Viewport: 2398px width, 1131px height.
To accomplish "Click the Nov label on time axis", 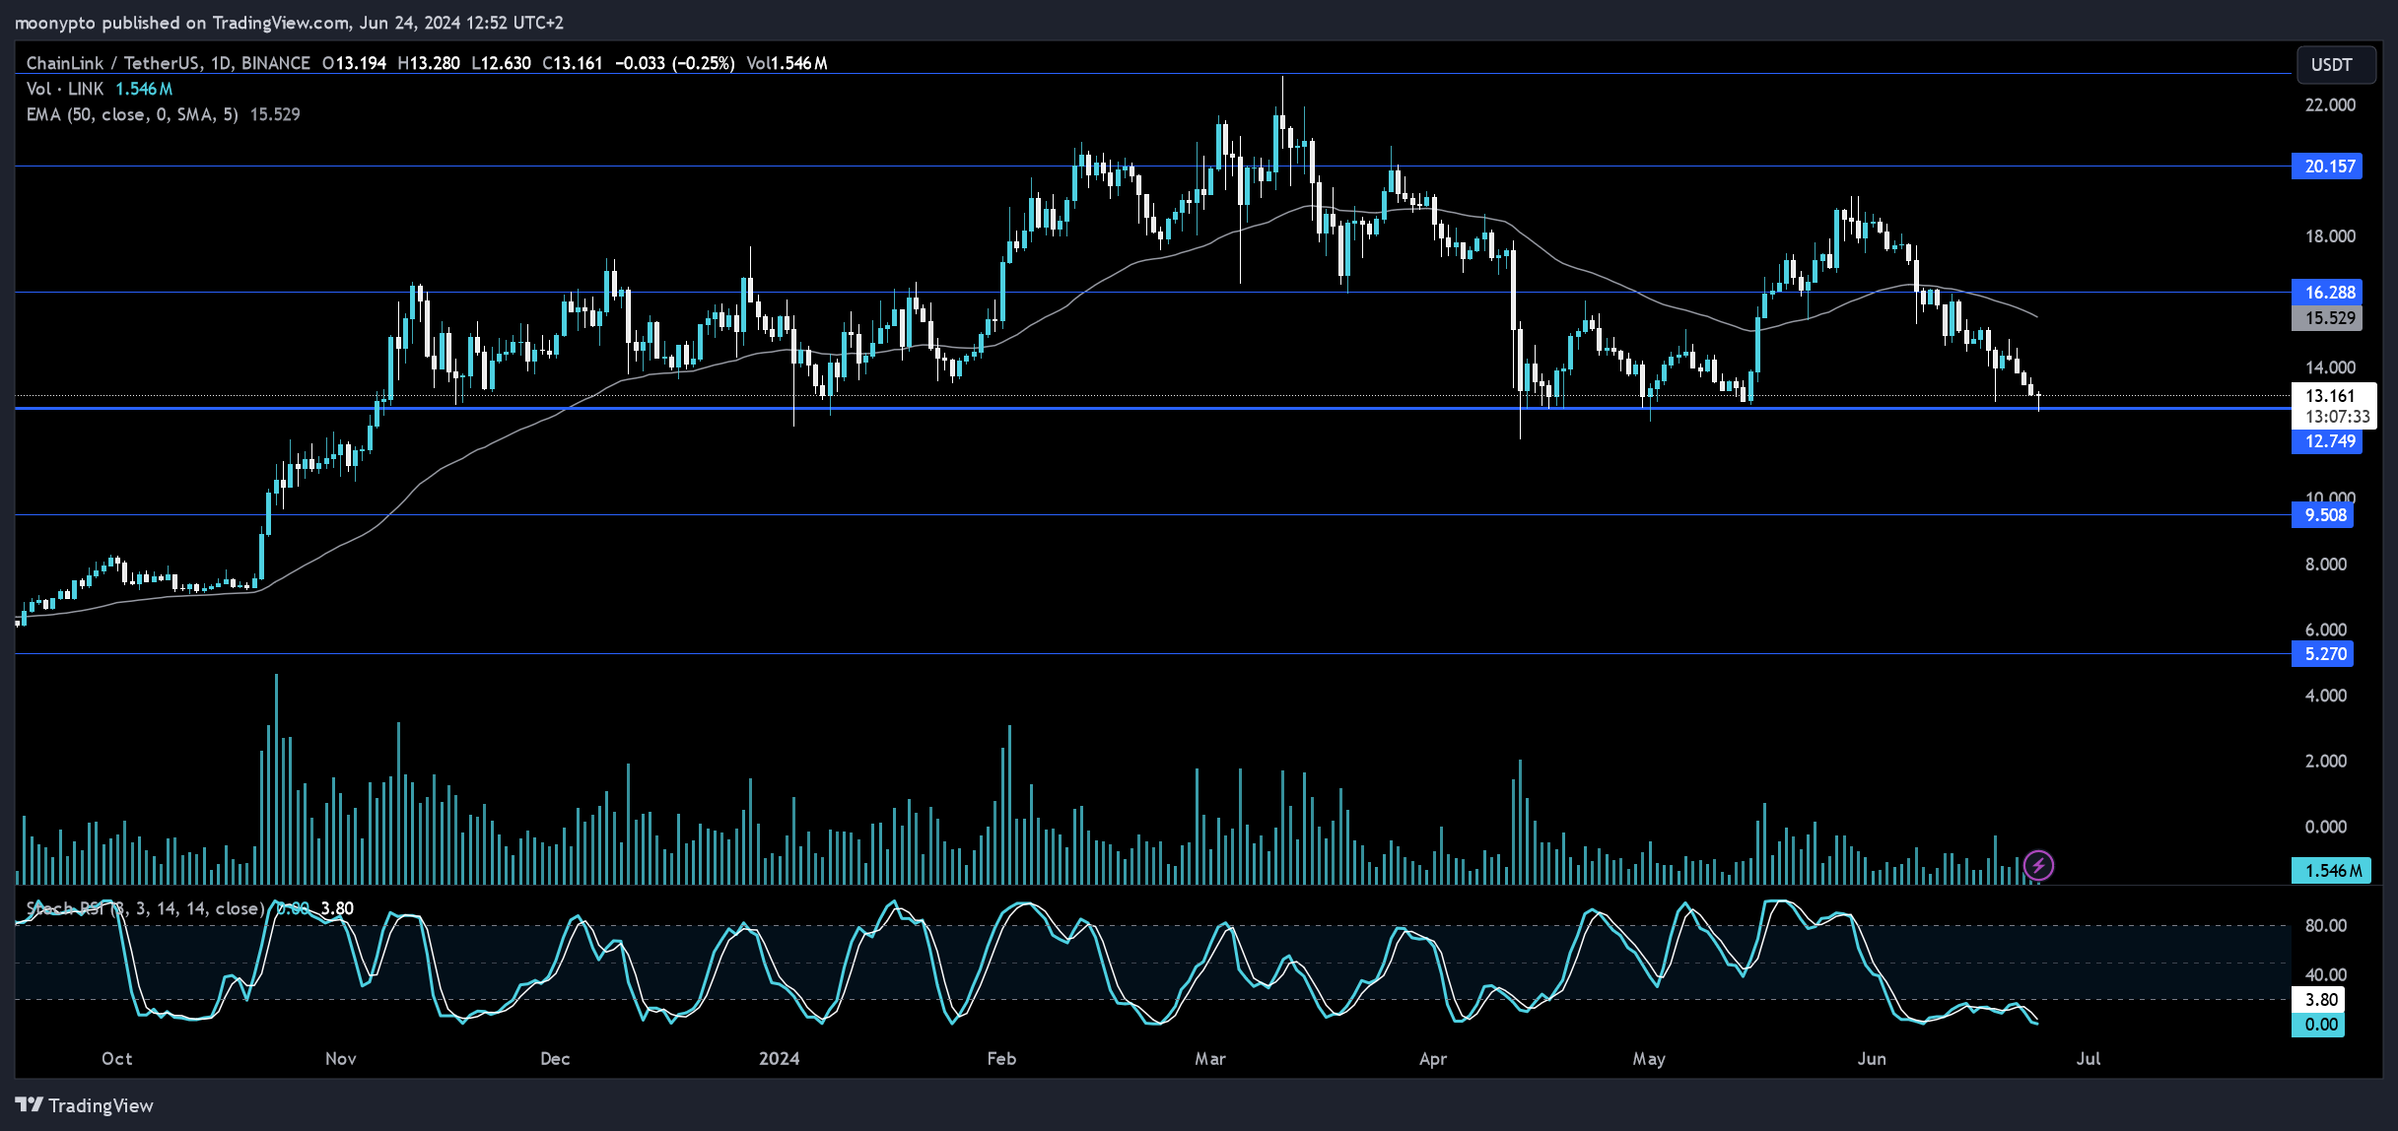I will (341, 1059).
